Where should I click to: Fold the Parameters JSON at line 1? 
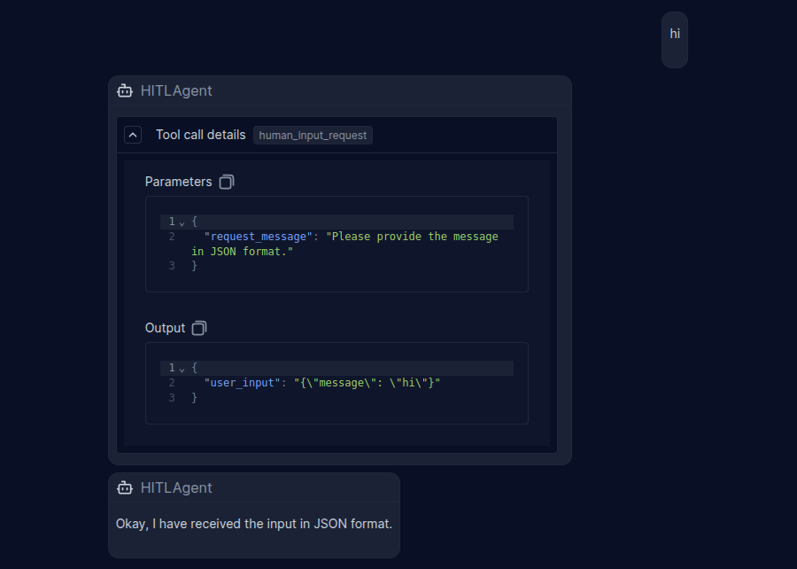click(x=182, y=222)
